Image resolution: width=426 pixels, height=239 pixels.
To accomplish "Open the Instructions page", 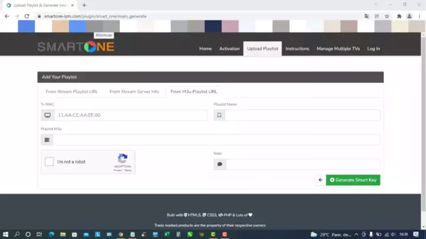I will pos(297,49).
